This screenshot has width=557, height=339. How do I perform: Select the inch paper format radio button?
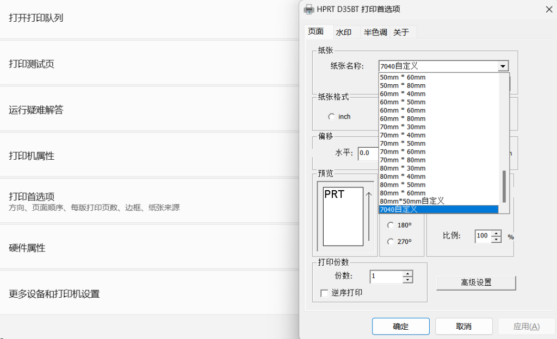331,117
